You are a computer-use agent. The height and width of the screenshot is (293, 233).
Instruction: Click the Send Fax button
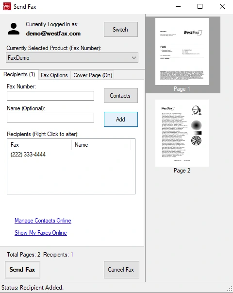23,270
